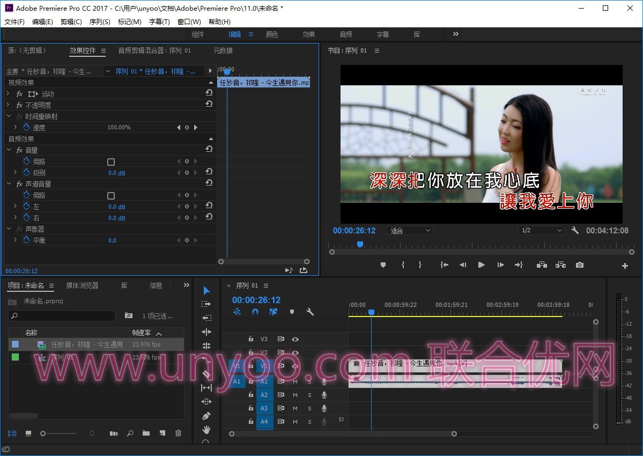Screen dimensions: 643x456
Task: Open the zoom level Fit dropdown
Action: pos(410,231)
